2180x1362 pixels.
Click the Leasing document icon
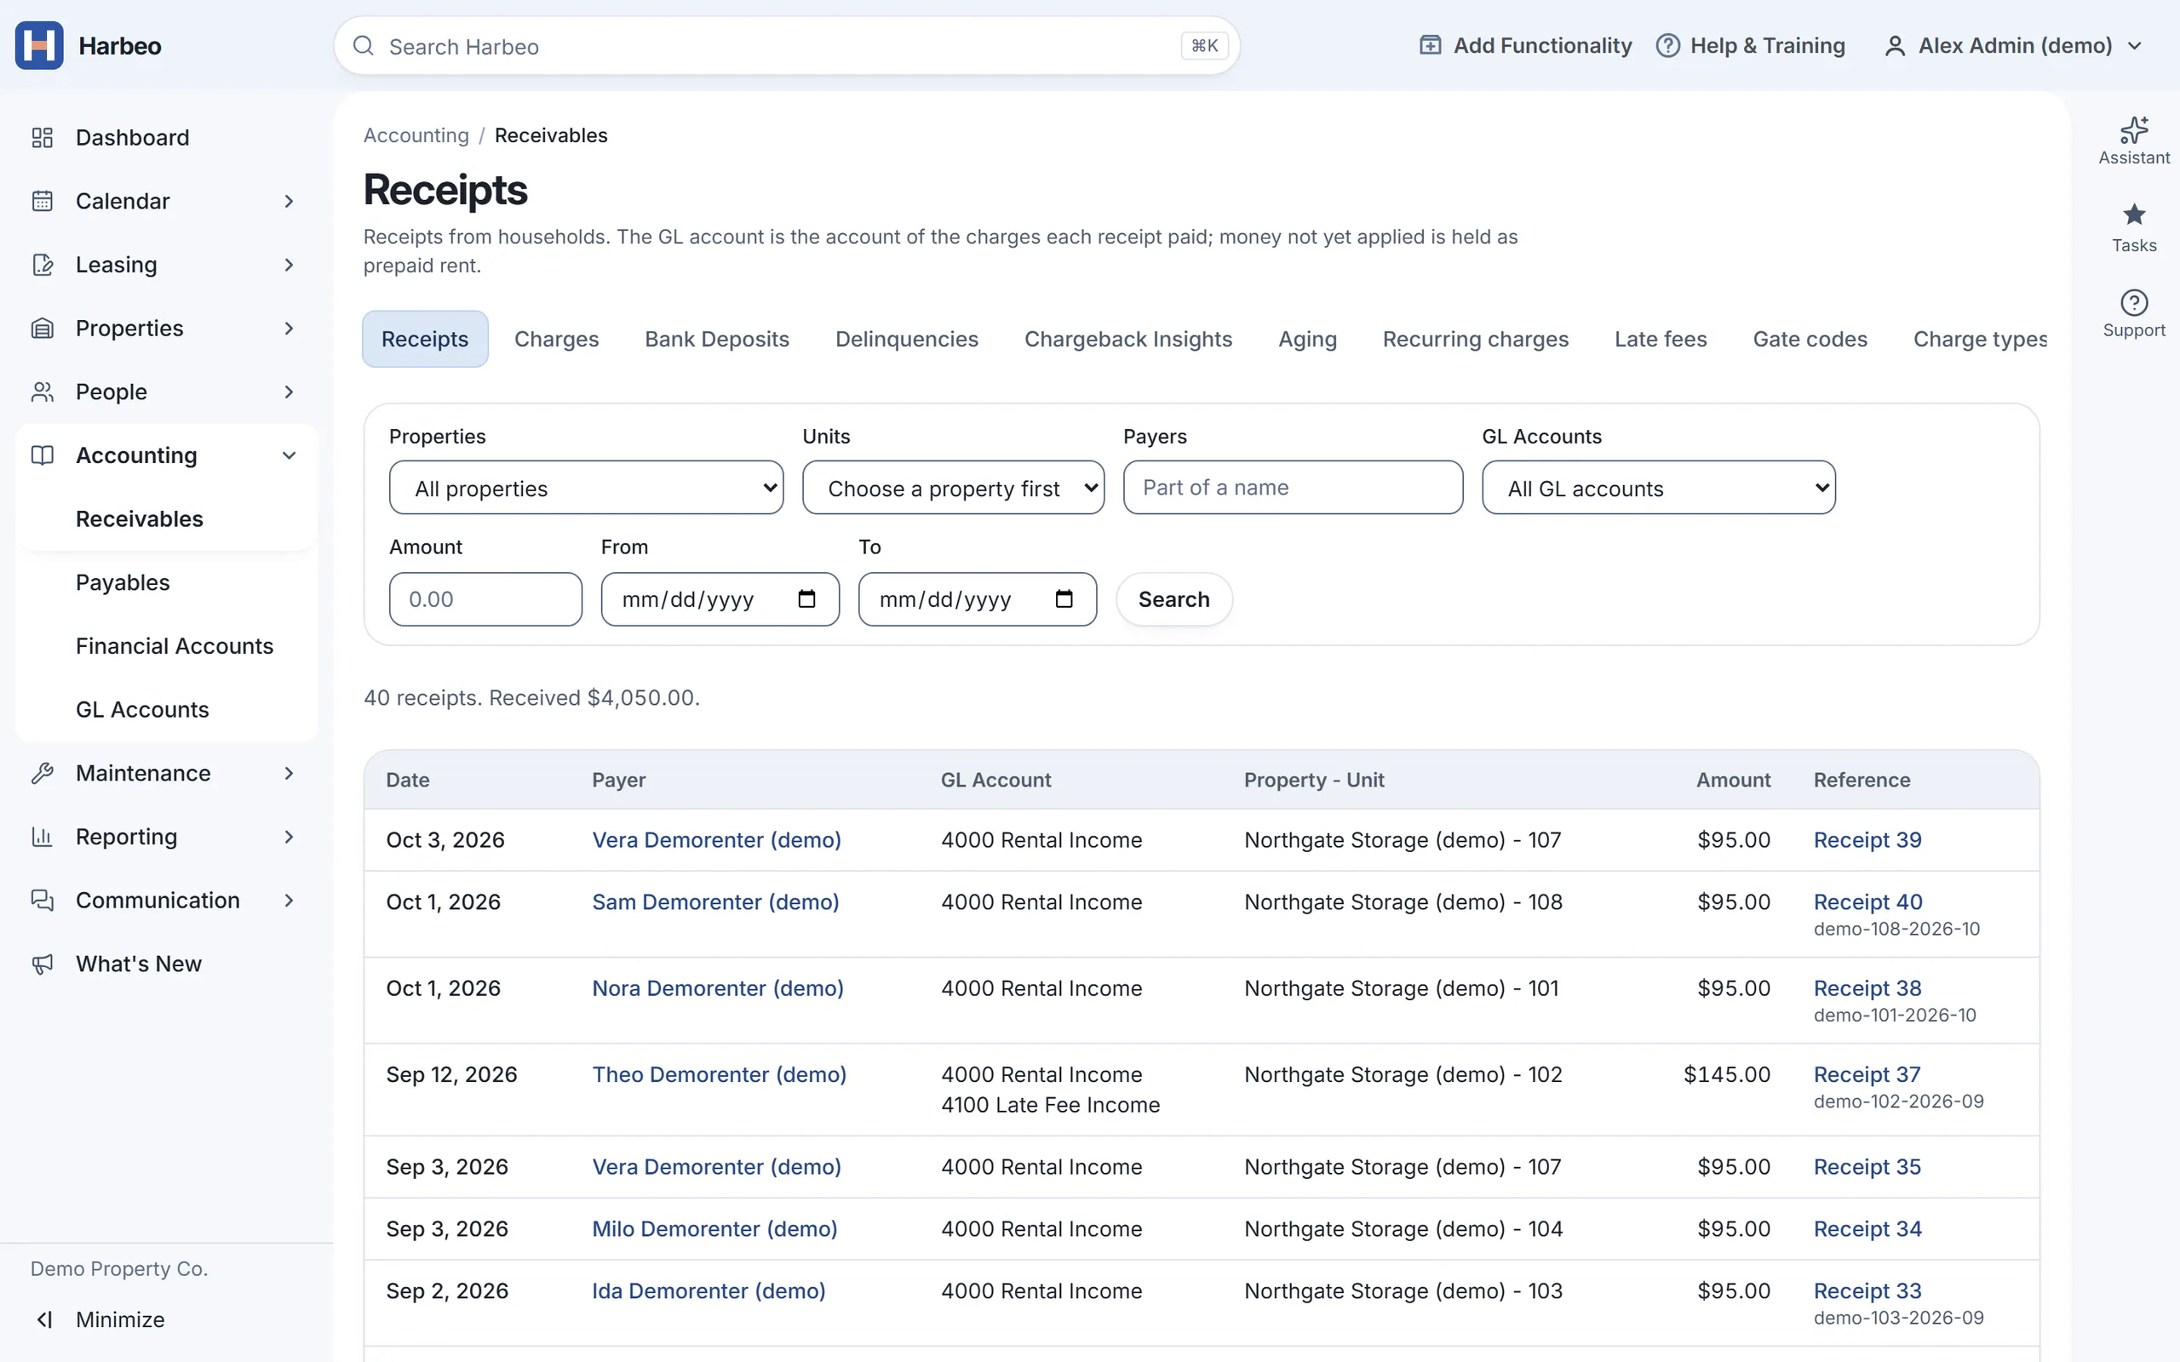click(x=43, y=265)
